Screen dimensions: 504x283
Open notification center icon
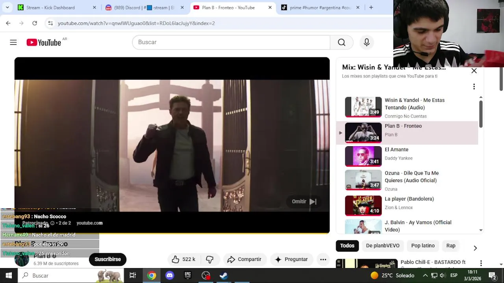[x=492, y=276]
